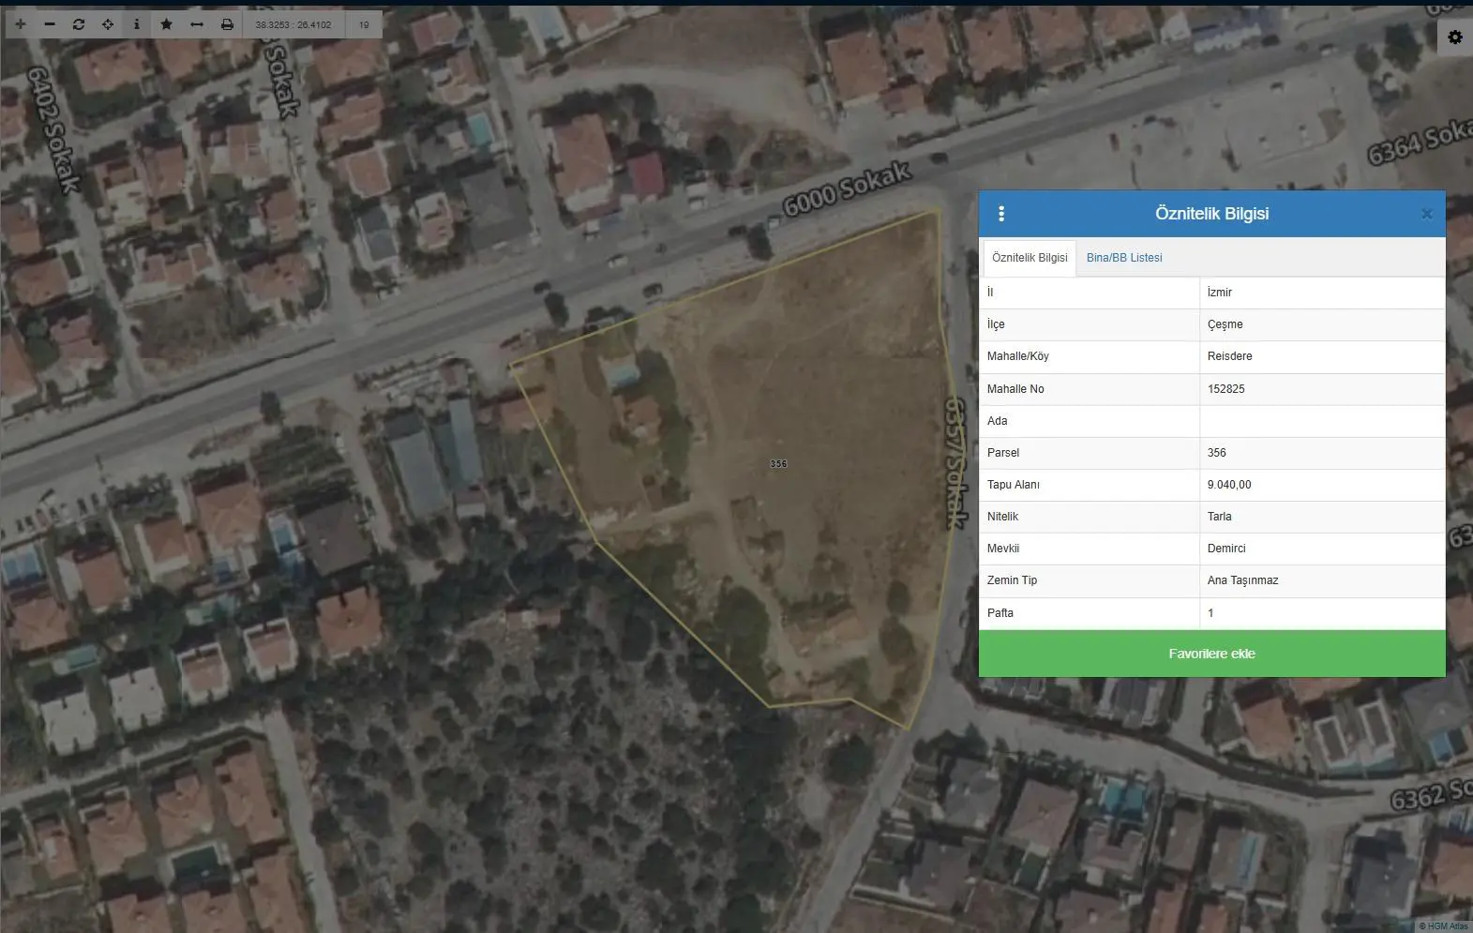The image size is (1473, 933).
Task: Open favorites with the star icon
Action: pos(166,24)
